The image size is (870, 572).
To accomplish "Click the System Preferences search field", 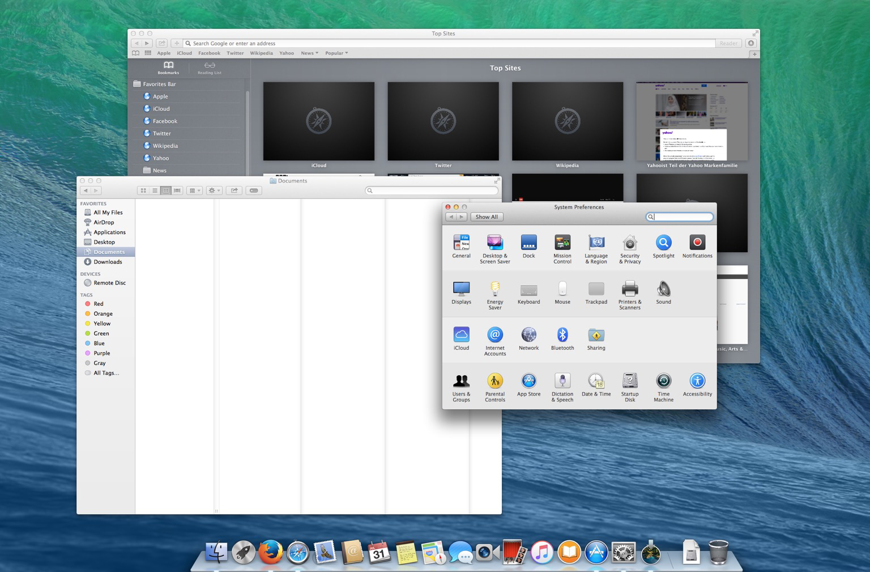I will click(x=679, y=217).
